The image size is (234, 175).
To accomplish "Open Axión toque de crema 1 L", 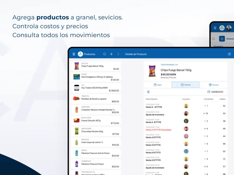I will click(96, 142).
